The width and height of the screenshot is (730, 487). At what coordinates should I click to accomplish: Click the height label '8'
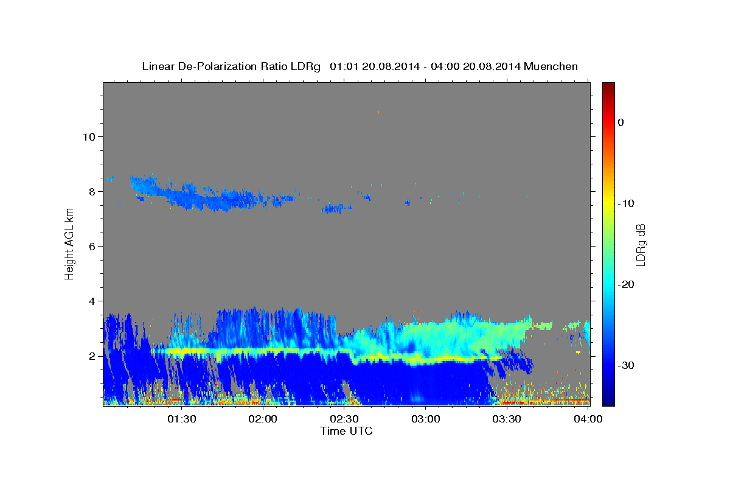(x=91, y=191)
